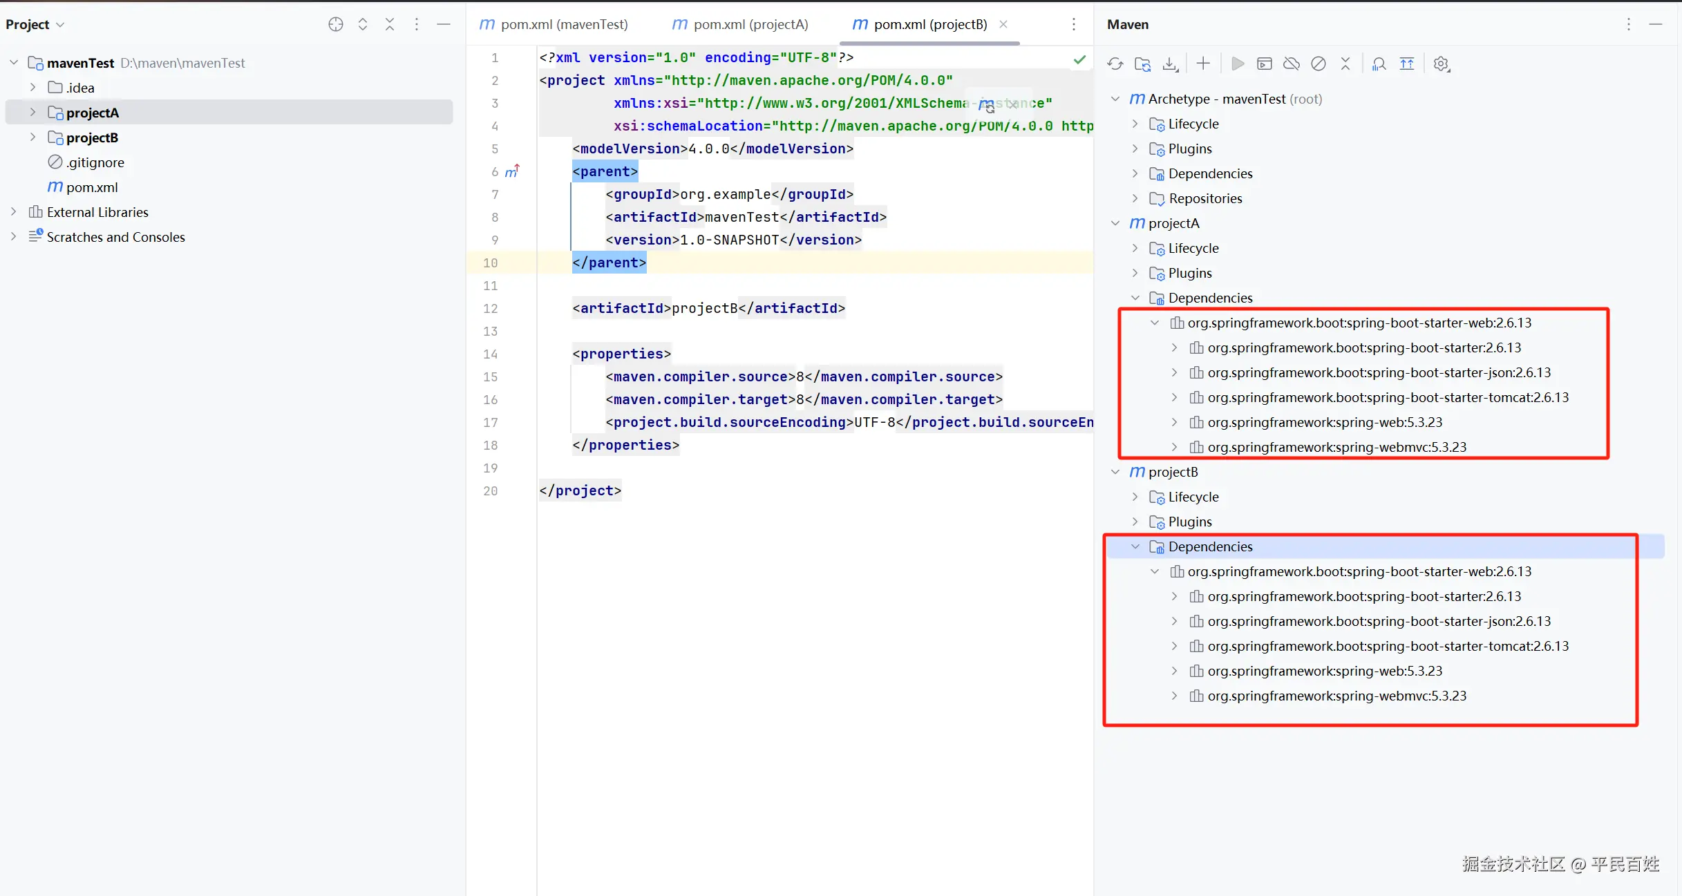Toggle Show Dependencies Popup arrows icon

1406,64
